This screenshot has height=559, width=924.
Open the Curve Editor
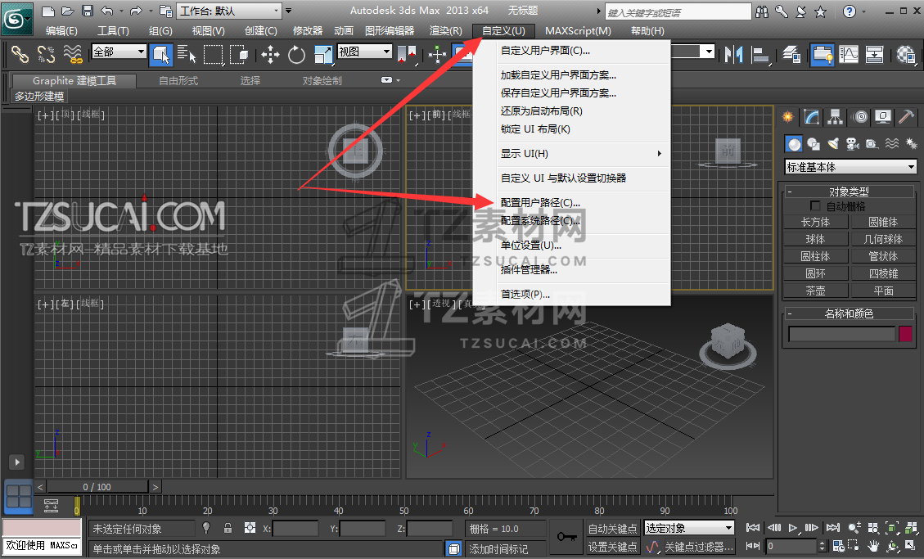pos(849,55)
